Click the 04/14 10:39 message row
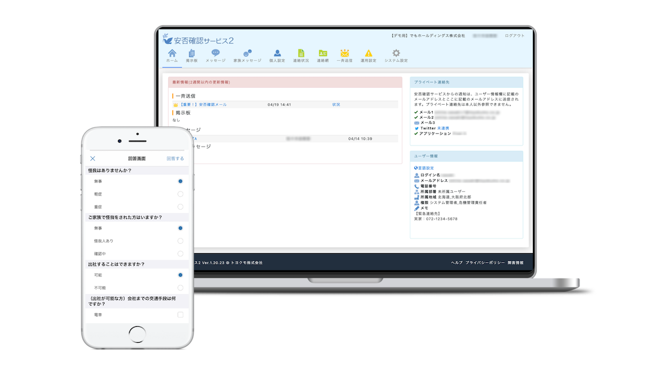 click(x=296, y=139)
